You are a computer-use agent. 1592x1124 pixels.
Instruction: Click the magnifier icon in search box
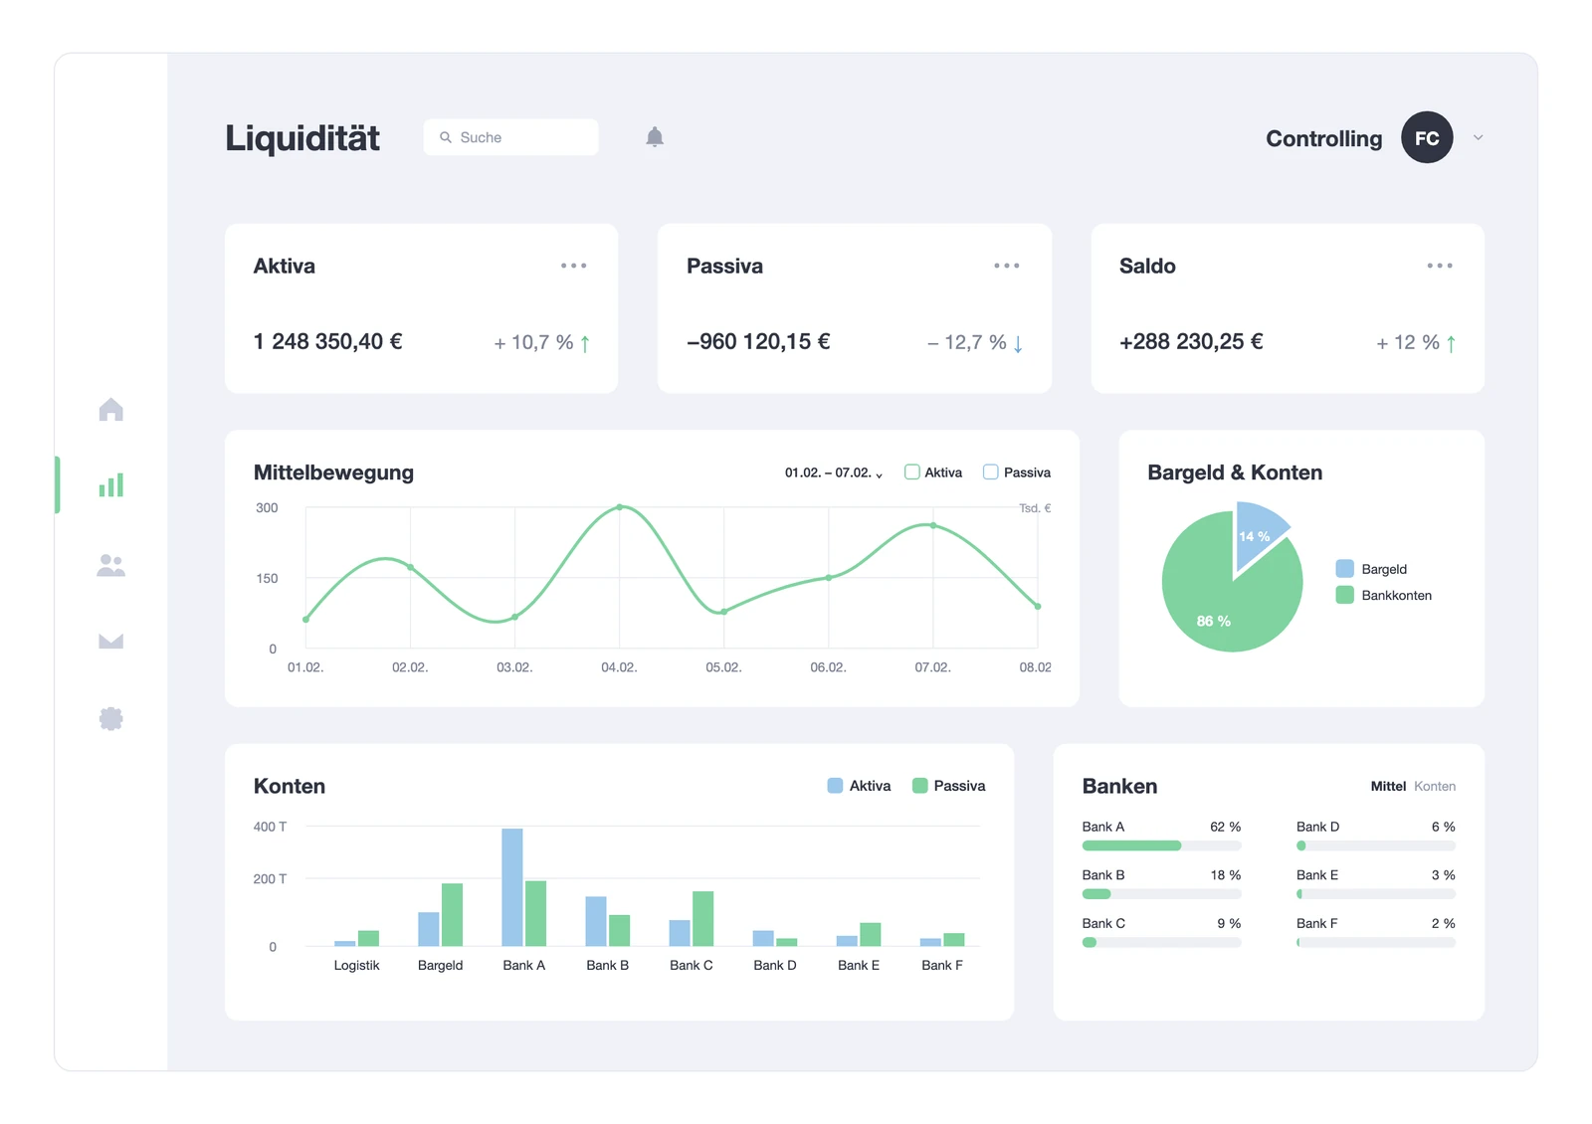[x=446, y=137]
